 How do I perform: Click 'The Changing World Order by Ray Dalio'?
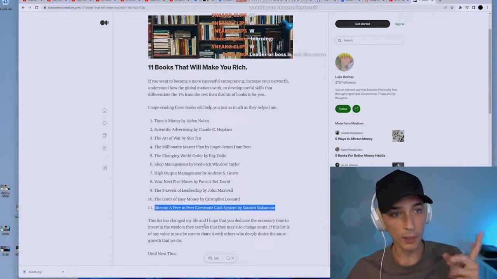tap(190, 155)
